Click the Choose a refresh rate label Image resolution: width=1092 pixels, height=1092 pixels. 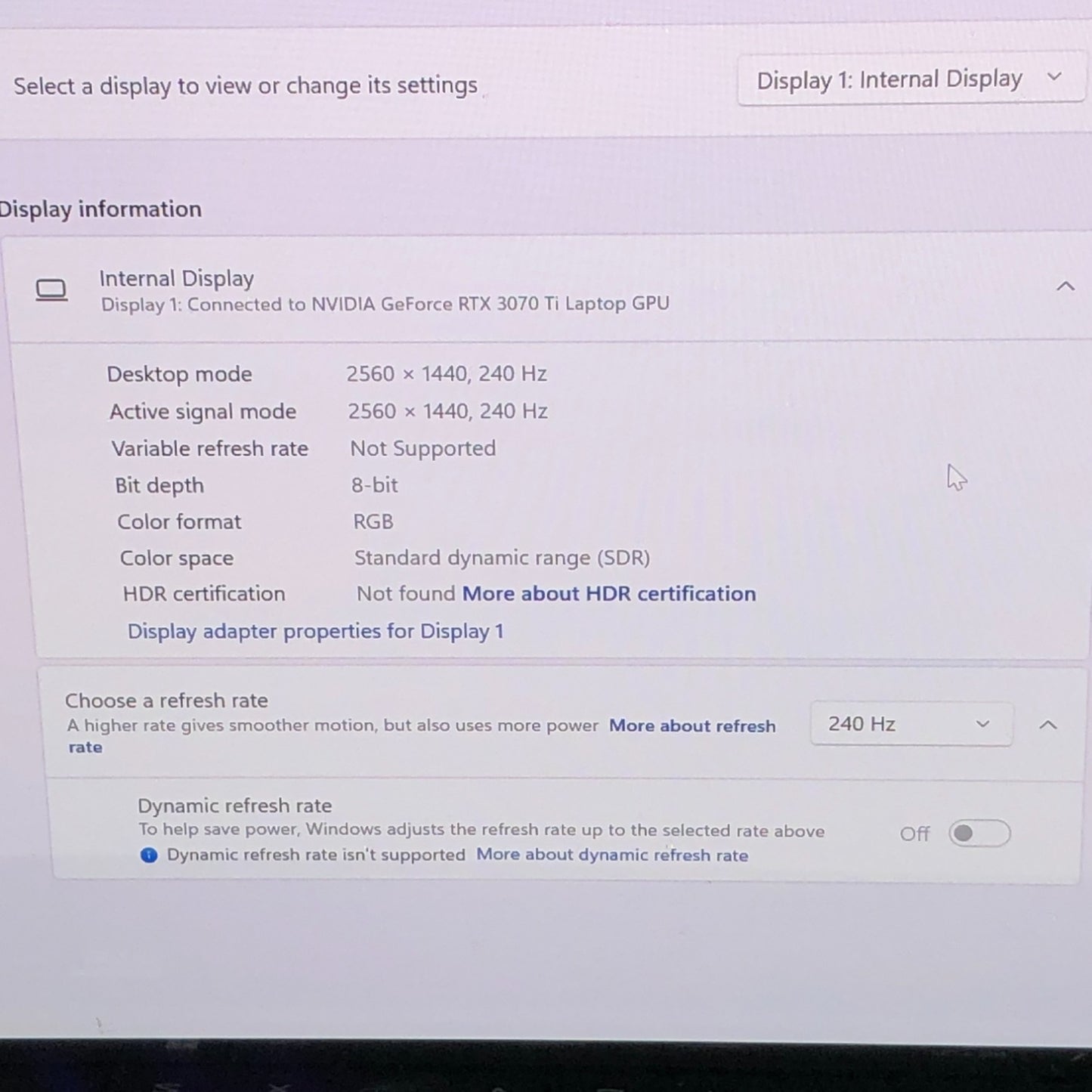tap(166, 701)
